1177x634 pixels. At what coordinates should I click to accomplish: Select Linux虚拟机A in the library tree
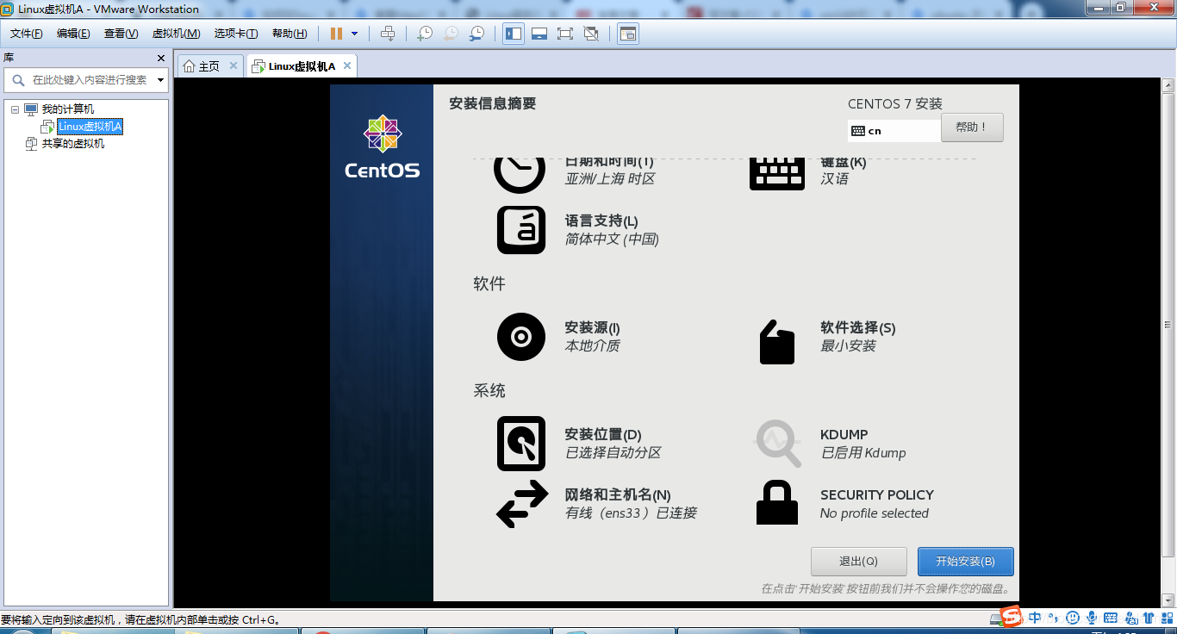(x=90, y=127)
